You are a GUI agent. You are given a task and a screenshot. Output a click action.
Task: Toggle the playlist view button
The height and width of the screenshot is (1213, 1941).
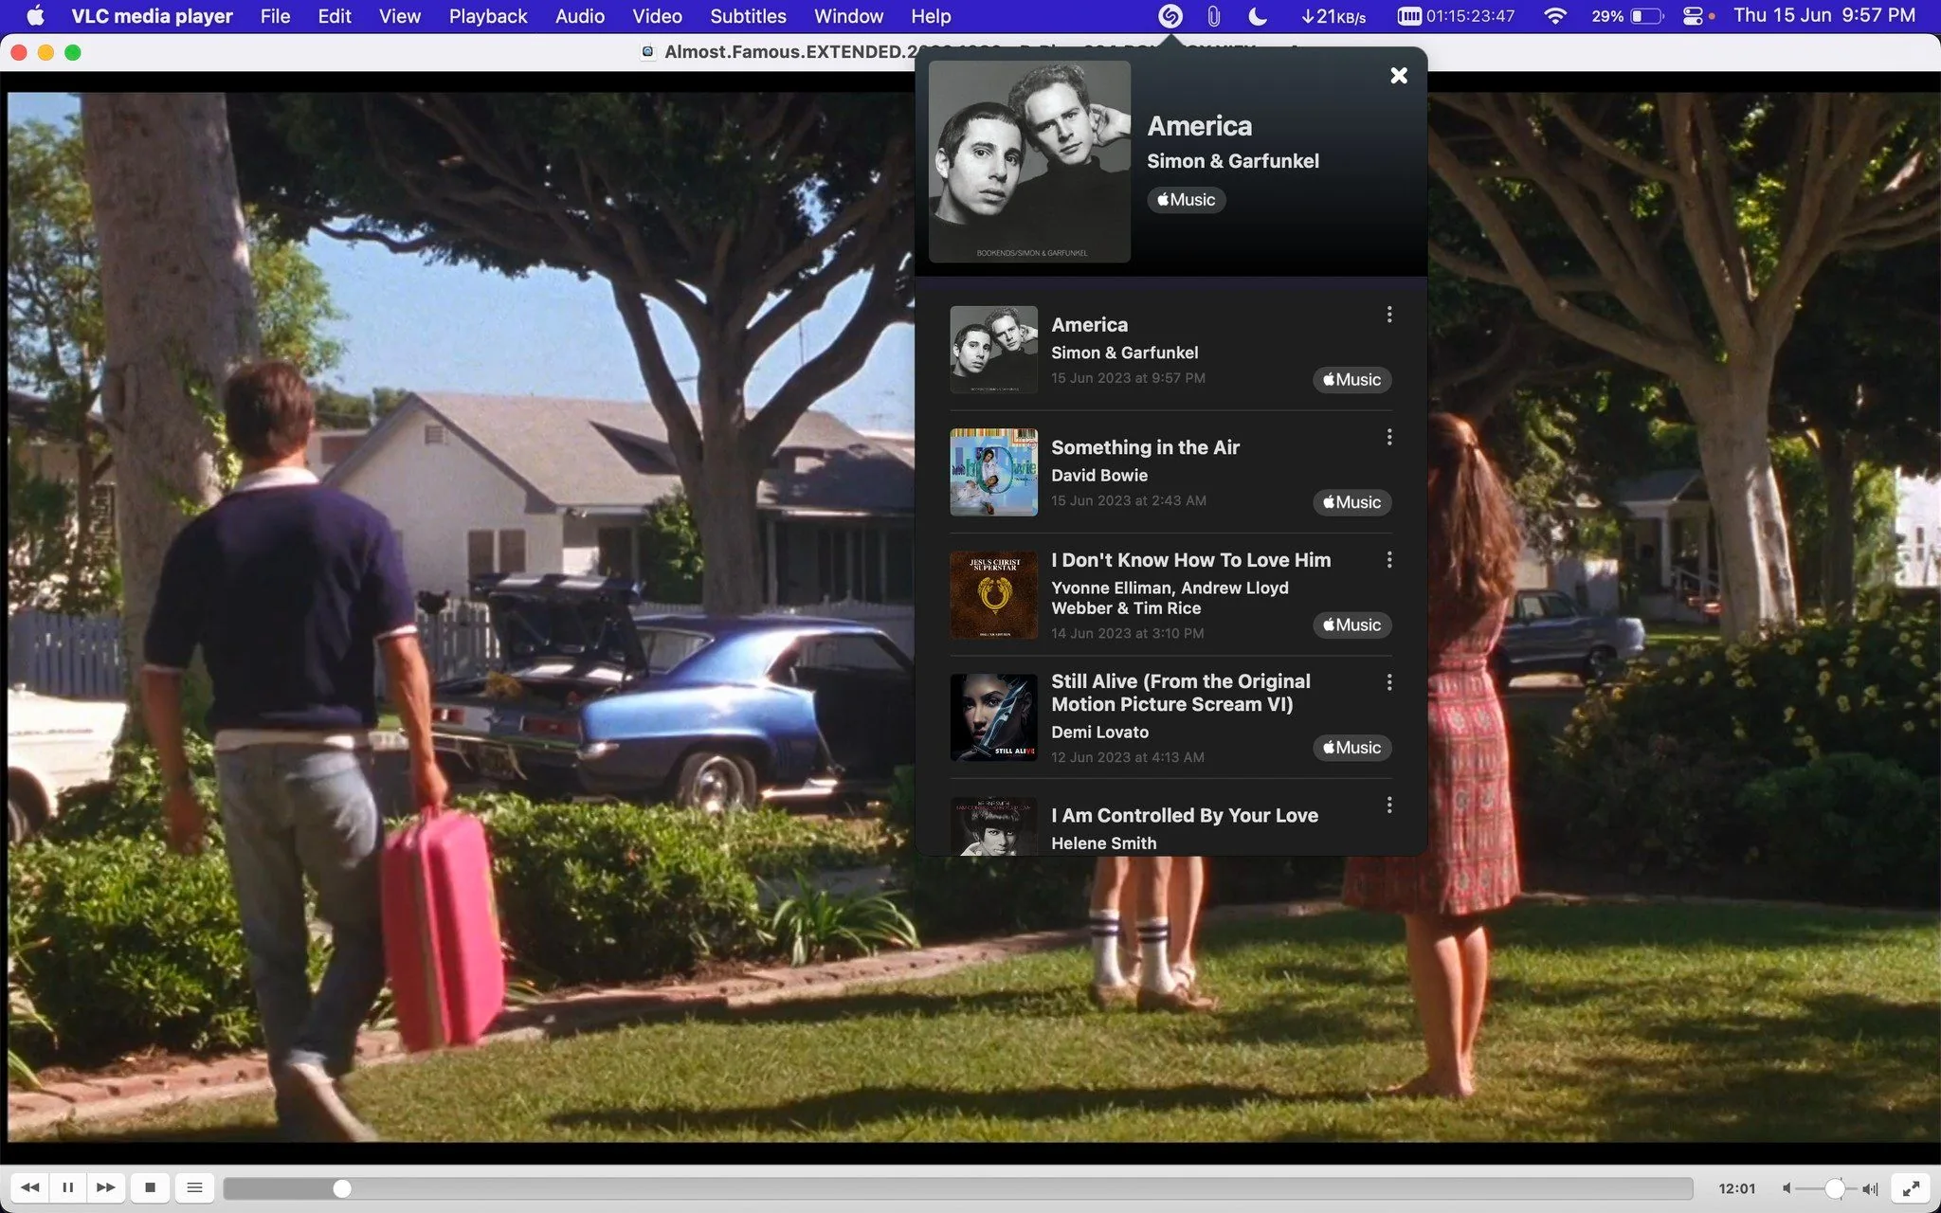[194, 1187]
